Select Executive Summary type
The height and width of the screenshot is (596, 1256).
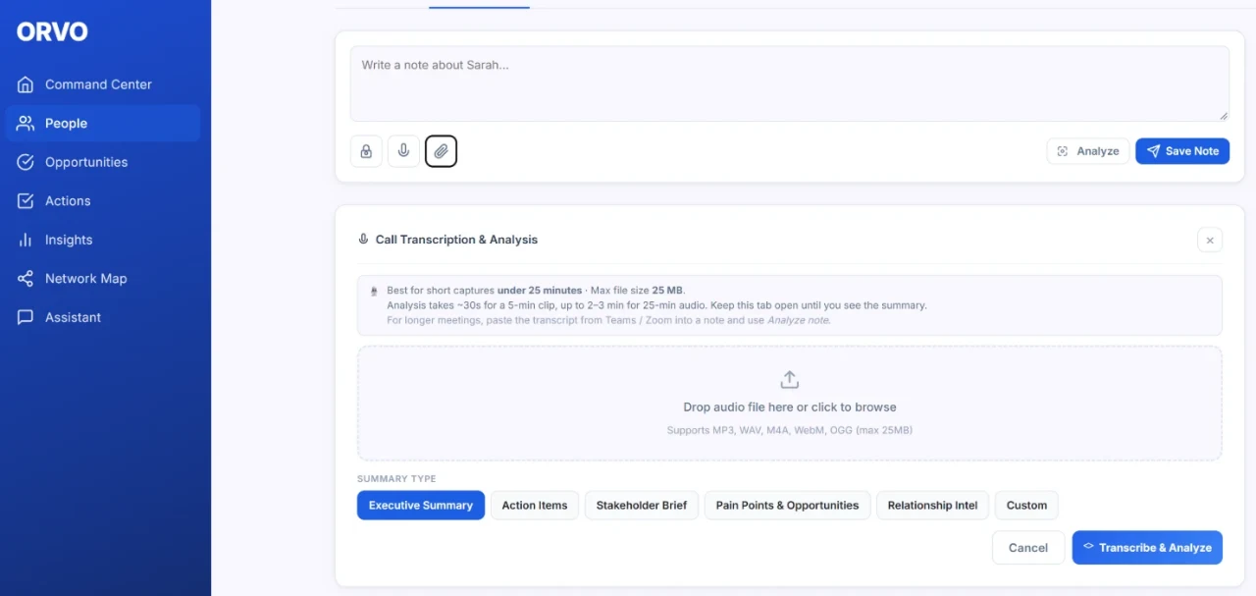420,506
